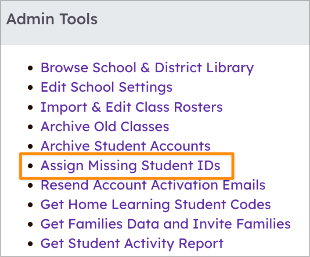Click the Edit School Settings link
Screen dimensions: 310x257
pos(106,87)
